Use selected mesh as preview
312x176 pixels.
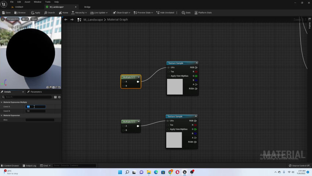[x=59, y=87]
